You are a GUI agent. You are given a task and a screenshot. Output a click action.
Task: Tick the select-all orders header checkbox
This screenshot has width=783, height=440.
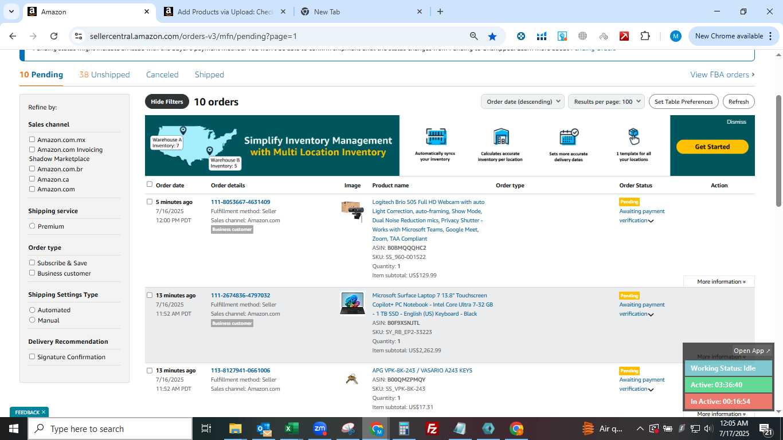pos(150,184)
